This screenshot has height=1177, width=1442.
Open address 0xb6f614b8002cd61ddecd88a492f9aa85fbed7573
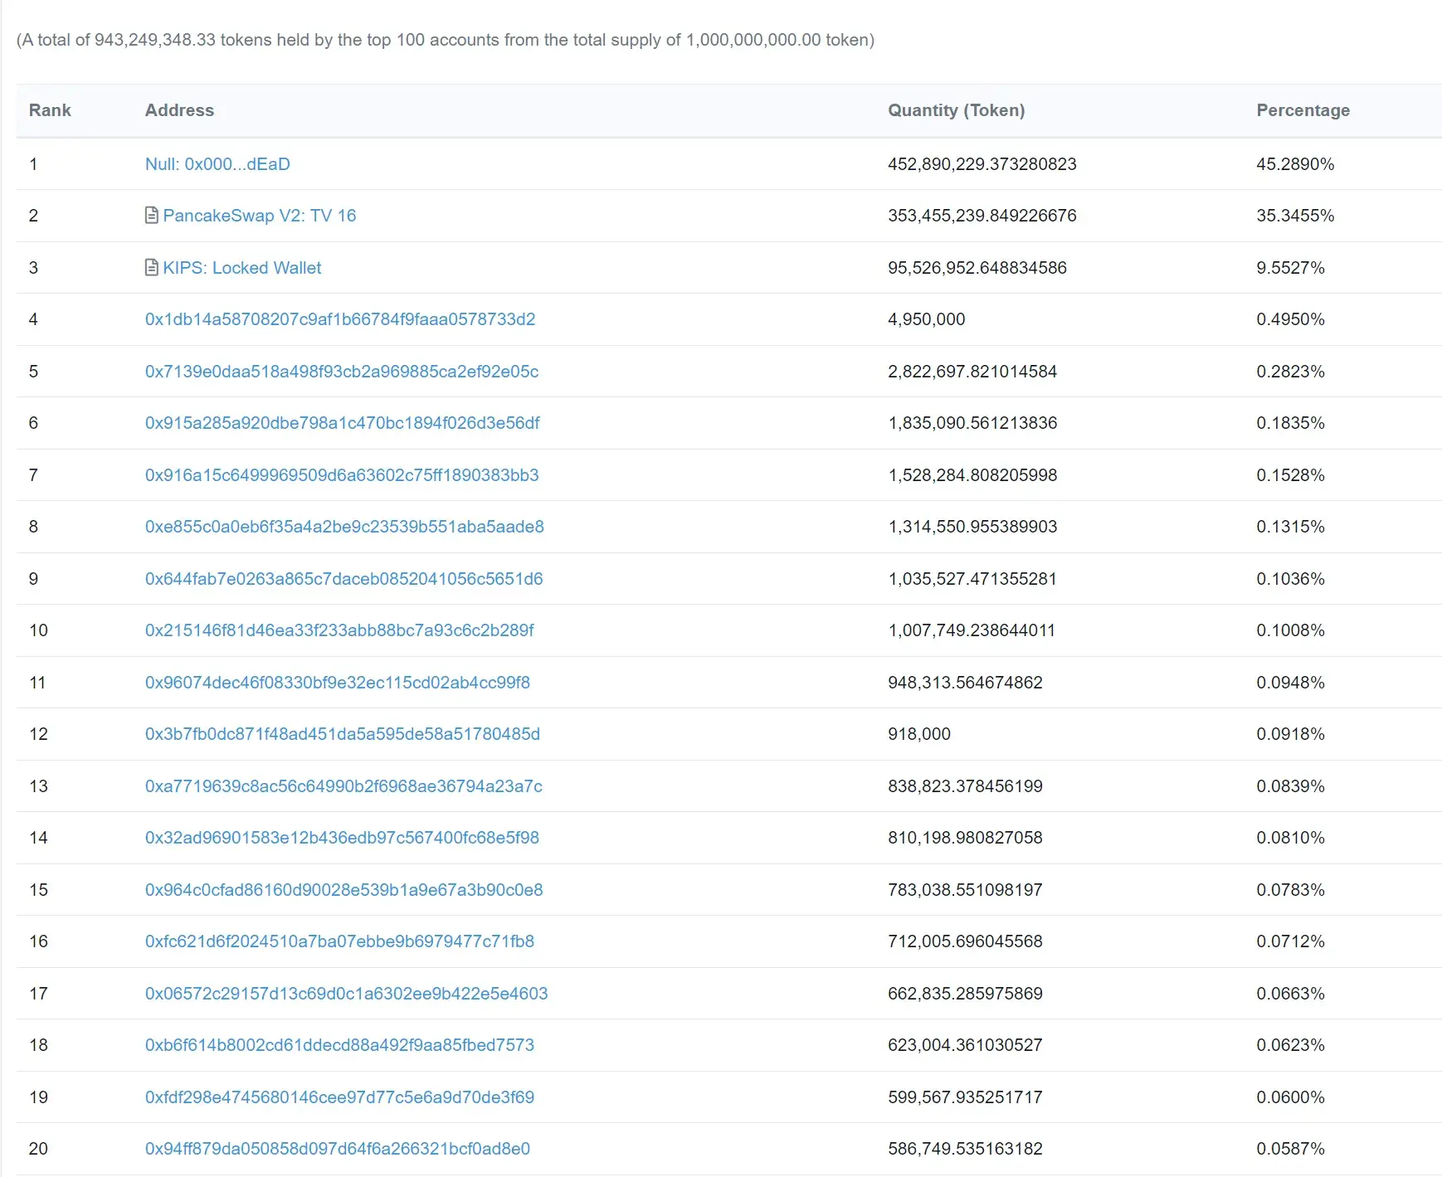pos(339,1045)
